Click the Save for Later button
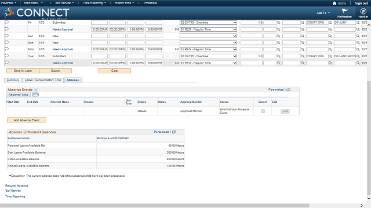371x208 pixels. point(23,70)
